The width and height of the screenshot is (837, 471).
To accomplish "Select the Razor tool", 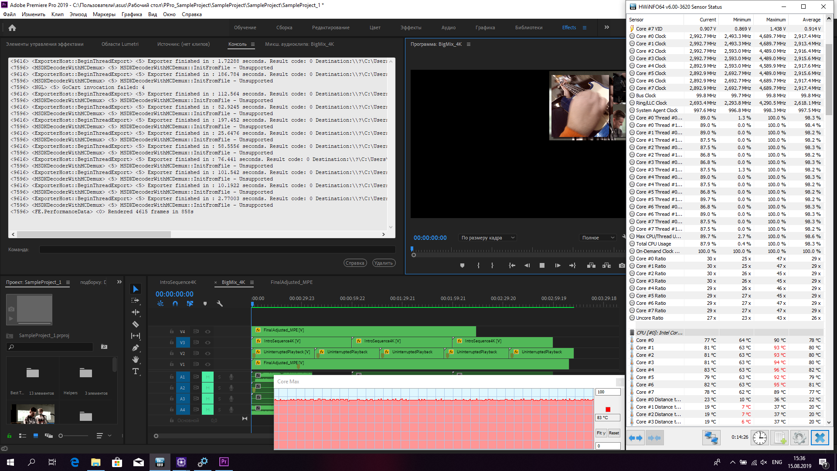I will click(x=136, y=324).
